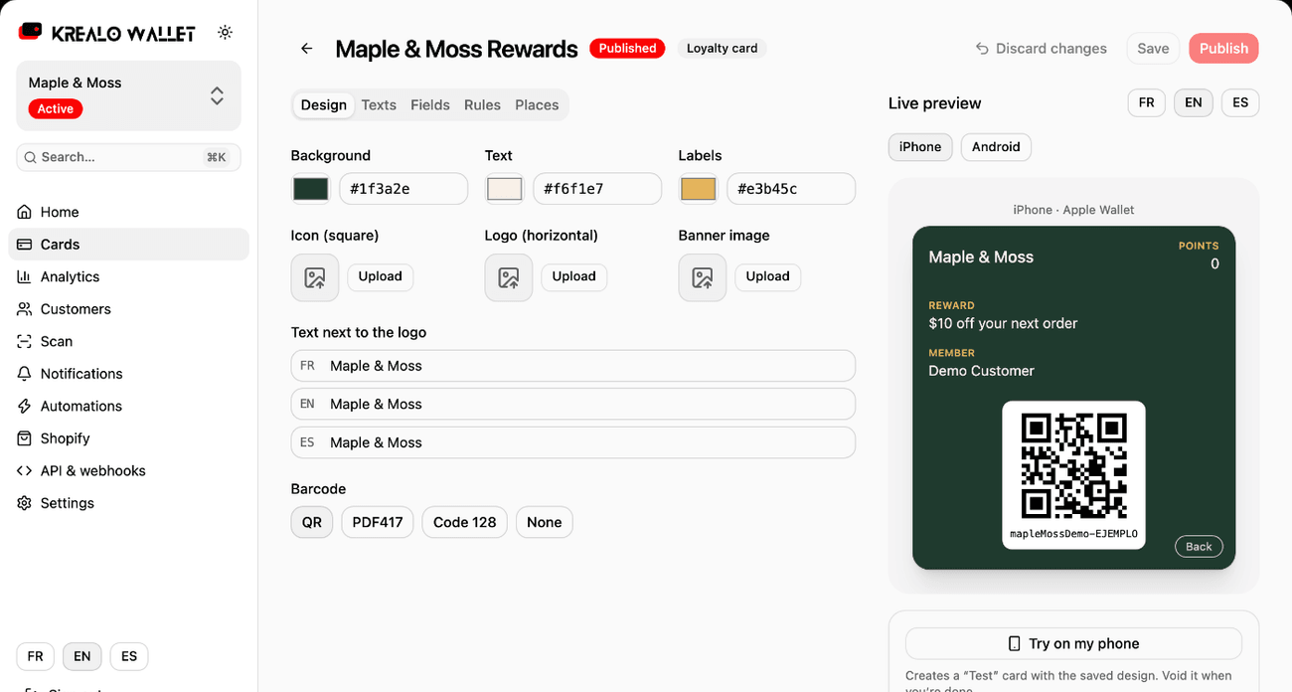
Task: Click Upload for Logo (horizontal)
Action: coord(573,276)
